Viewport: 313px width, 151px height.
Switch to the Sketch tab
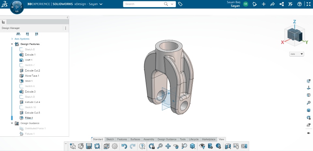tap(110, 139)
